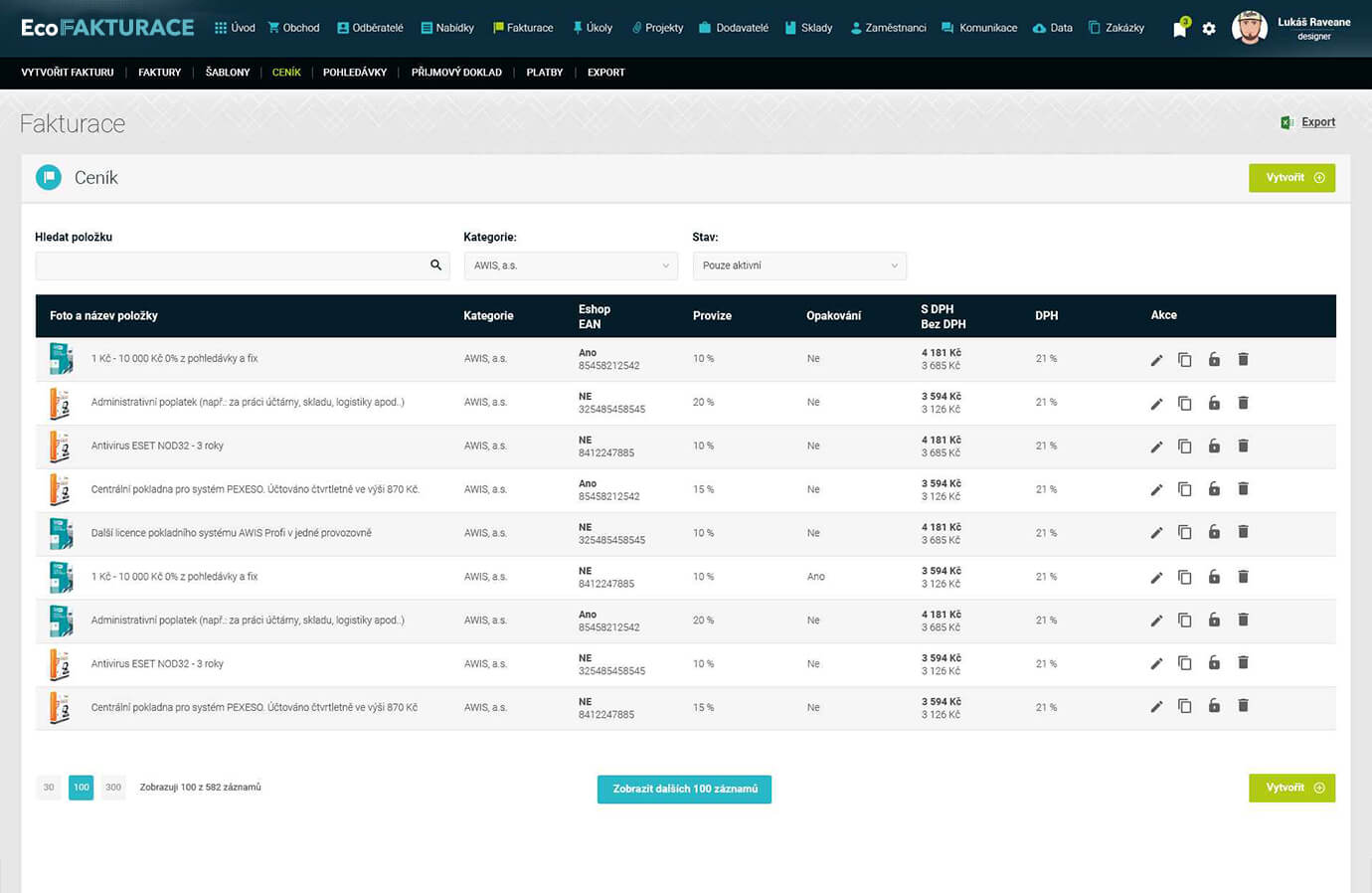Click the search magnifier icon

click(435, 266)
